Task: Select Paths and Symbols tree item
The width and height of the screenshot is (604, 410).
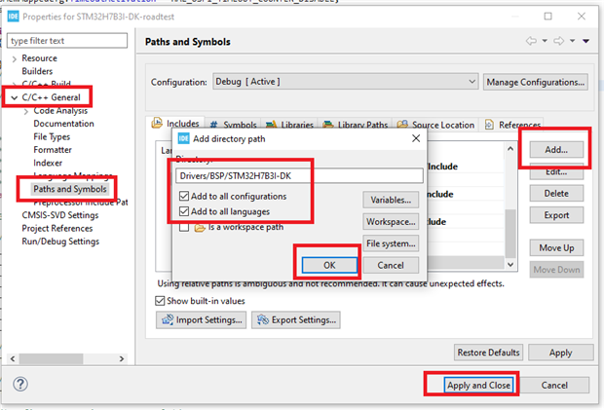Action: [x=70, y=189]
